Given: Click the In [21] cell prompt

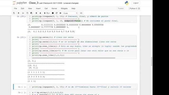Looking at the screenshot, I should tap(21, 37).
